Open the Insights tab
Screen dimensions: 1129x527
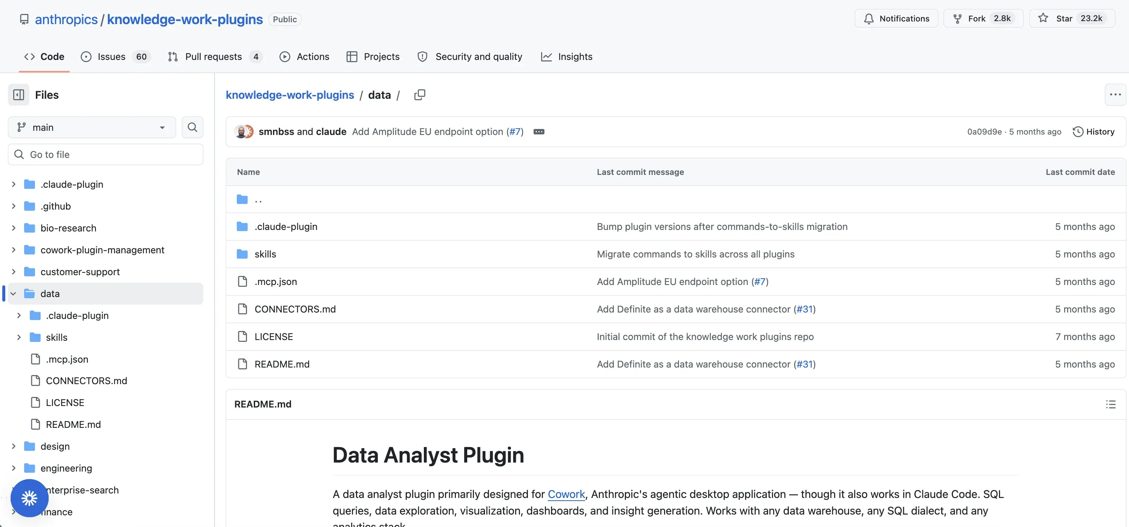click(x=567, y=57)
